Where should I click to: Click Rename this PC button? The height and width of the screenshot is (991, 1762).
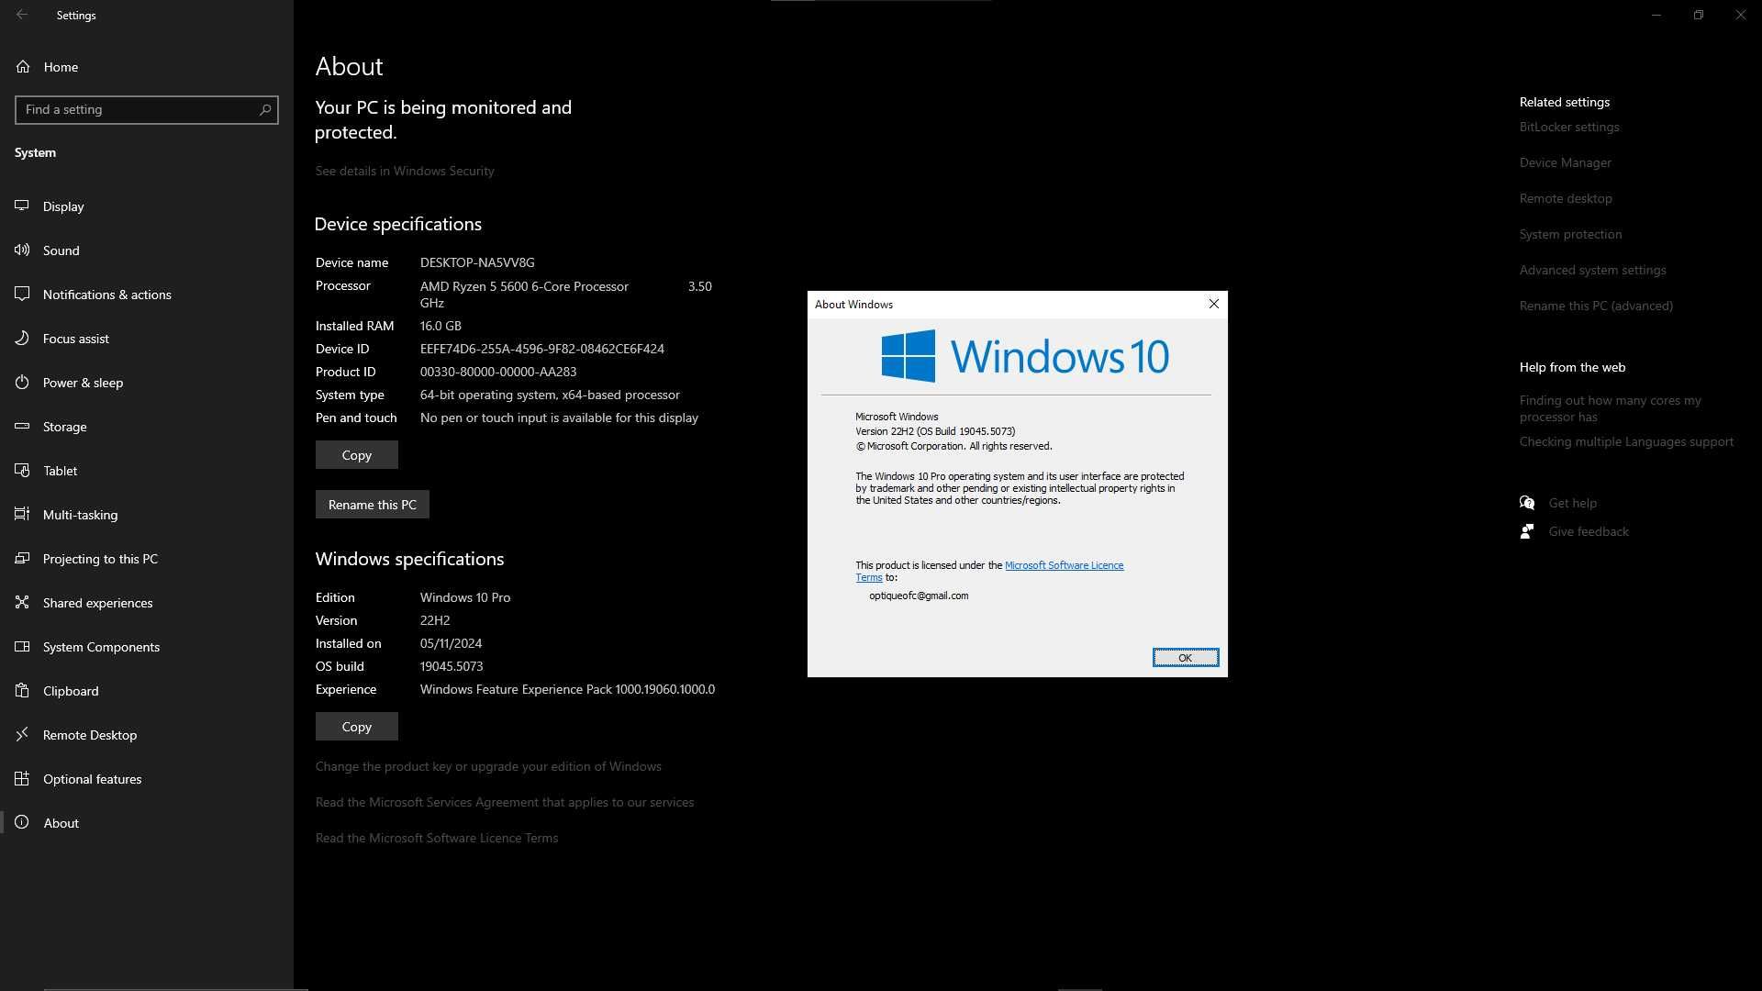pos(373,505)
